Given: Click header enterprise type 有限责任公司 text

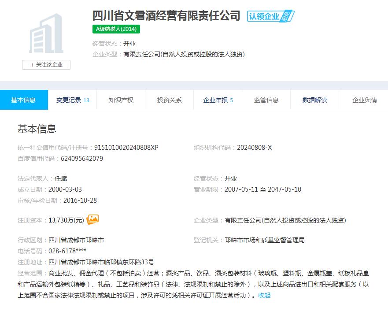Looking at the screenshot, I should coord(184,54).
